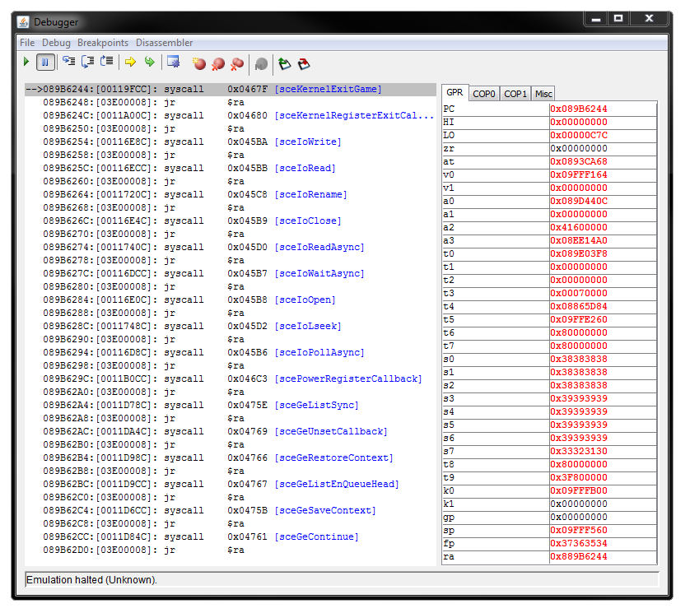Click the PC register value 0x089B6244

[x=603, y=109]
